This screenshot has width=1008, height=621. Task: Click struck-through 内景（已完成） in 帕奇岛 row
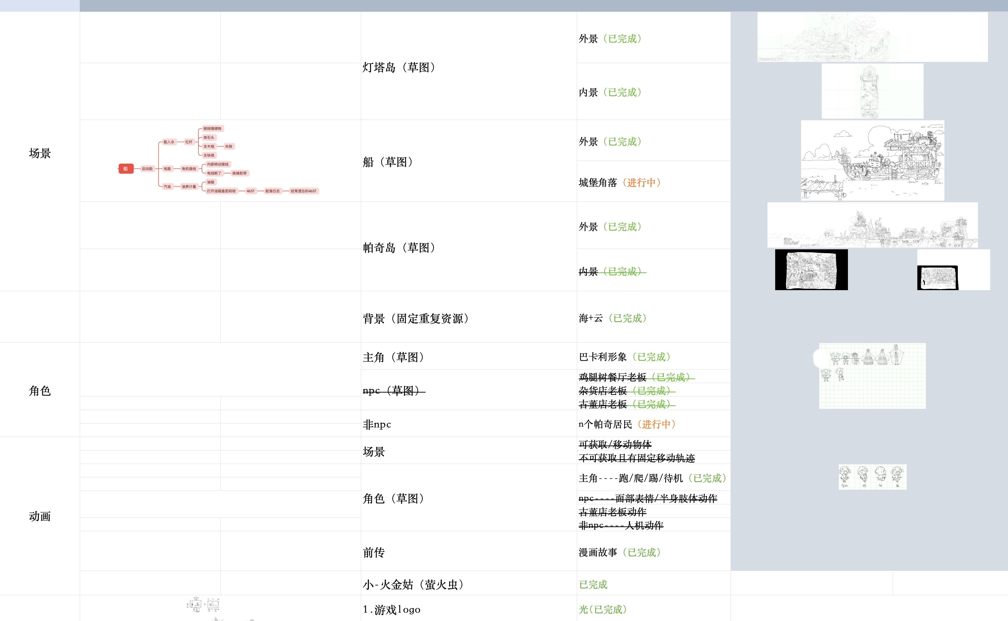click(x=654, y=270)
